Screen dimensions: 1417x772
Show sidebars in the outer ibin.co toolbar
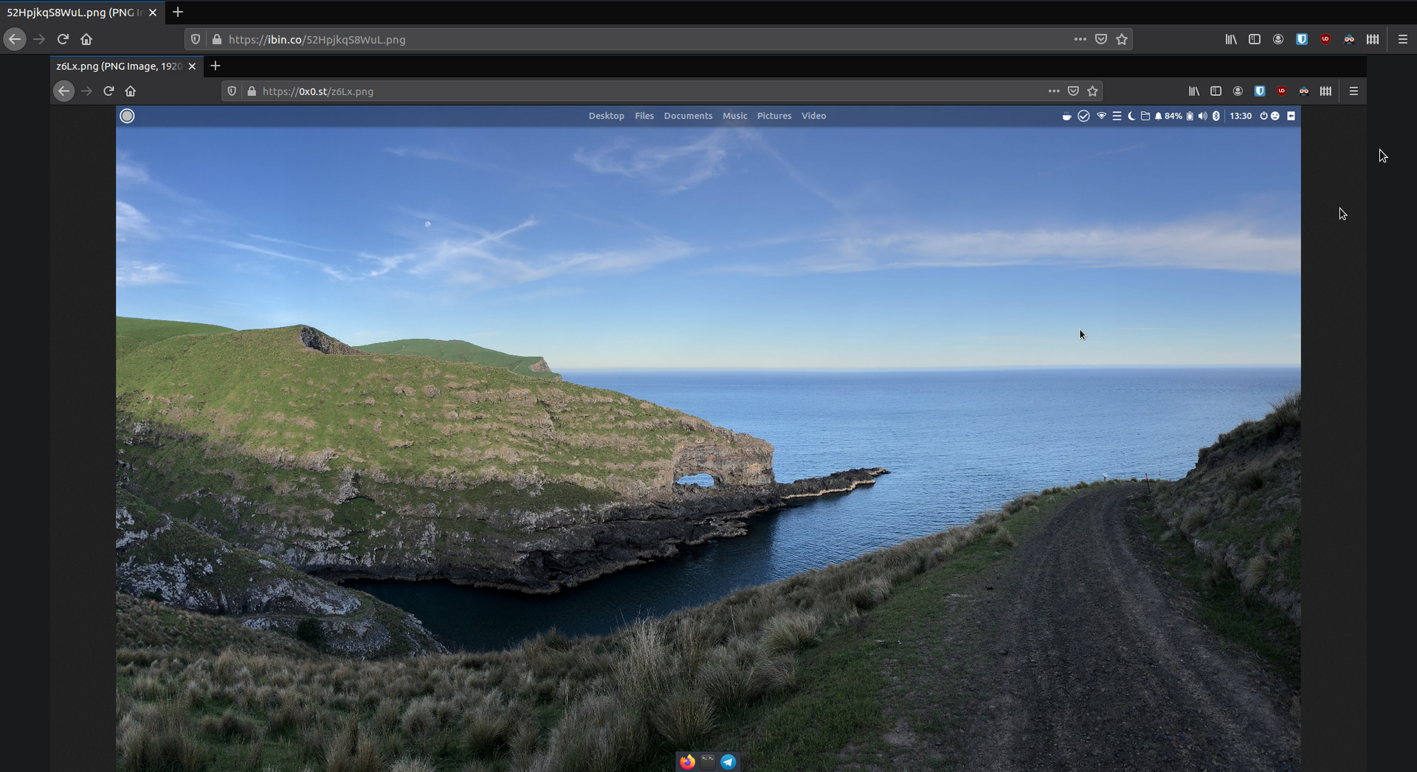click(x=1255, y=39)
